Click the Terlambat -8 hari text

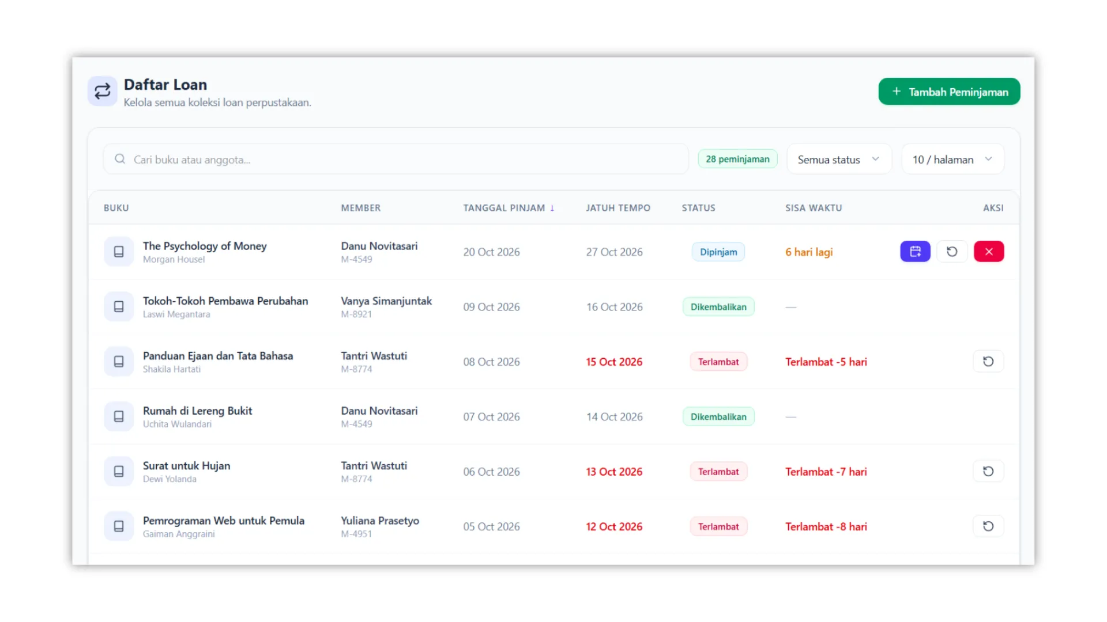[826, 526]
